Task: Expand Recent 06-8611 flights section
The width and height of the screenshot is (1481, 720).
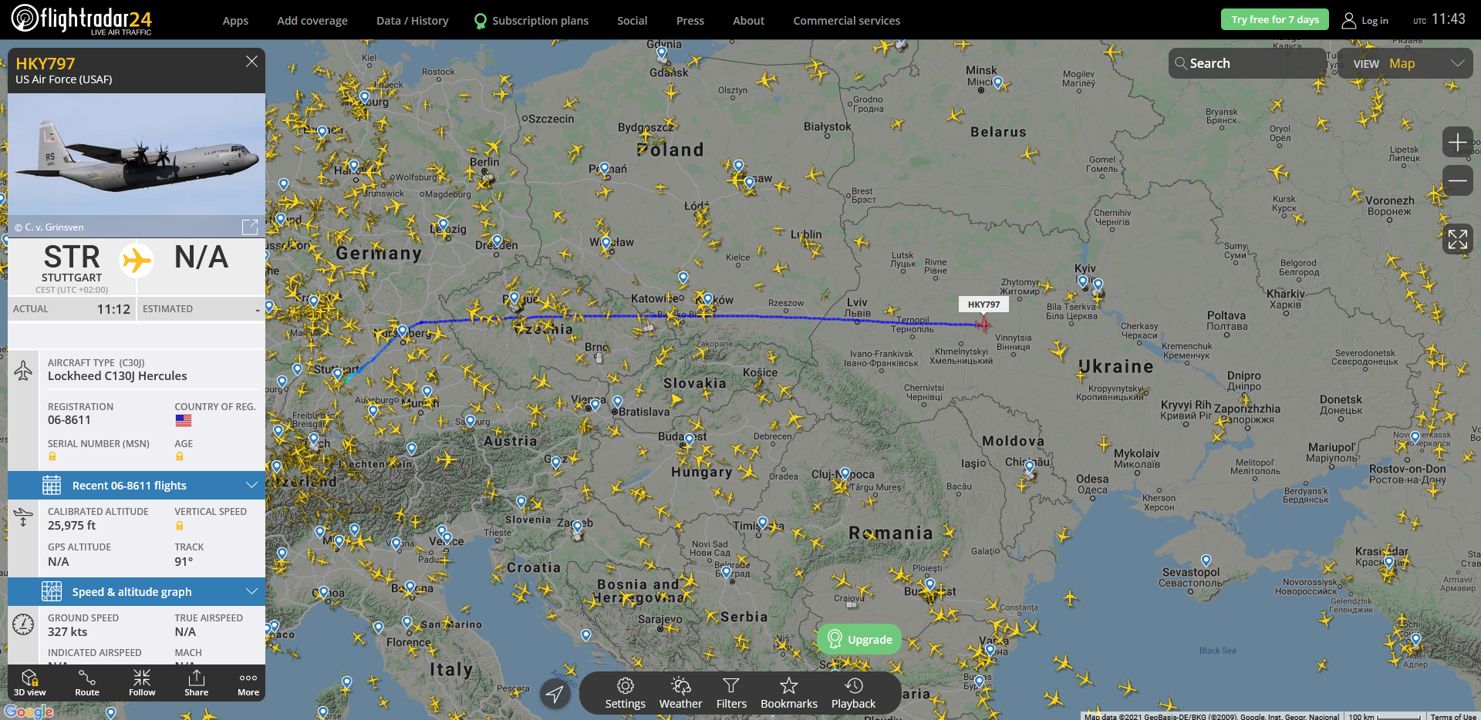Action: (x=137, y=485)
